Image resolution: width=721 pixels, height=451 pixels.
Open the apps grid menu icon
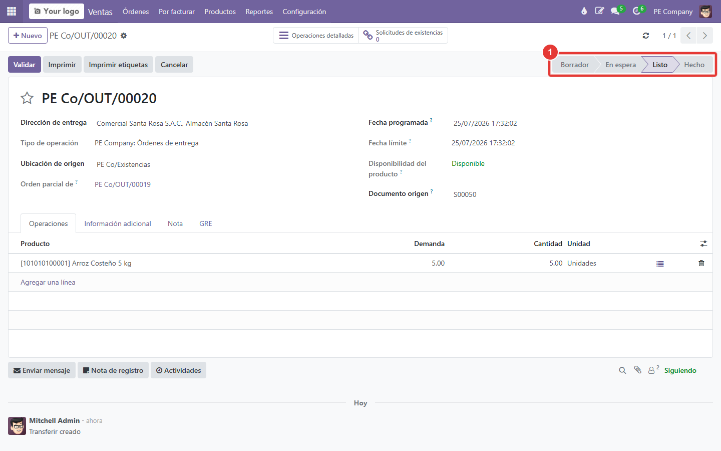pyautogui.click(x=12, y=11)
